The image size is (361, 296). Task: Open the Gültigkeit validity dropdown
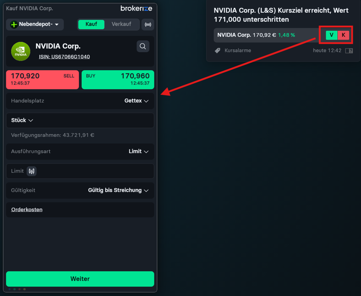(80, 190)
